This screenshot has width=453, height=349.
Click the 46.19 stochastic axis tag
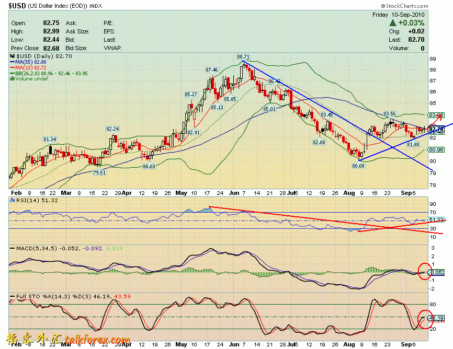click(437, 318)
